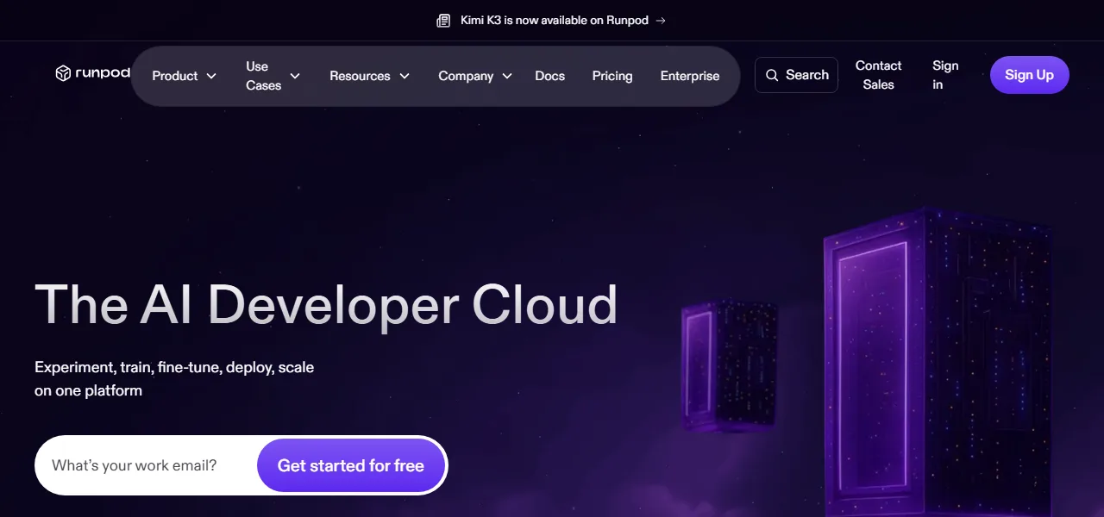Expand the Company menu chevron
This screenshot has width=1104, height=517.
507,76
